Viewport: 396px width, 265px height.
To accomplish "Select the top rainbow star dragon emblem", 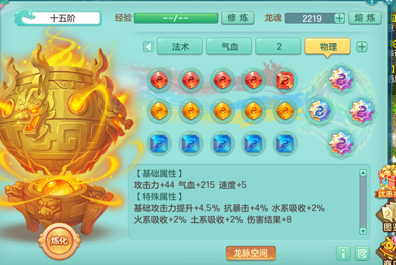I will tap(341, 79).
